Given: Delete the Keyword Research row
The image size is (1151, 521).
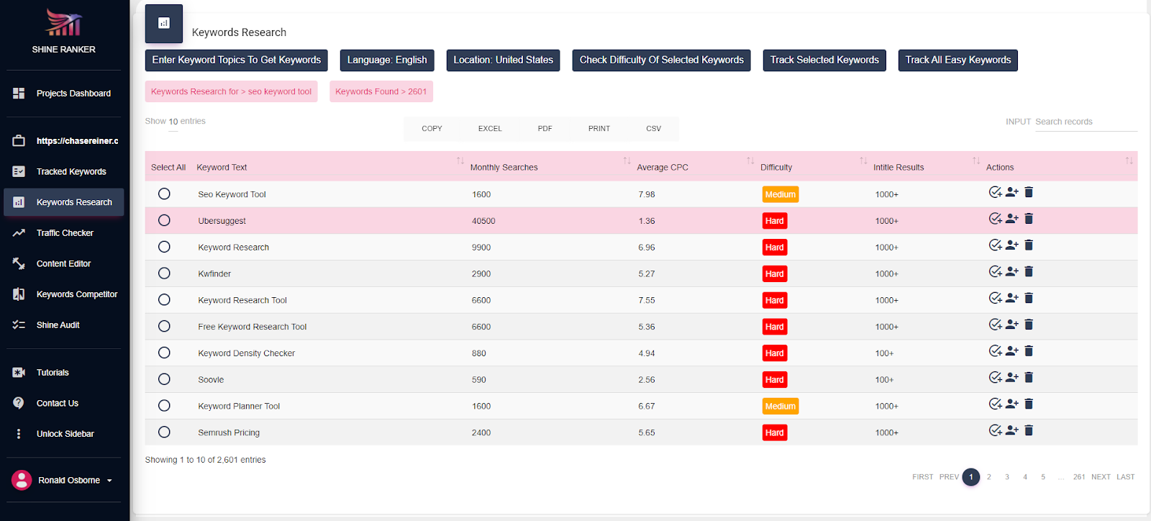Looking at the screenshot, I should click(x=1029, y=245).
